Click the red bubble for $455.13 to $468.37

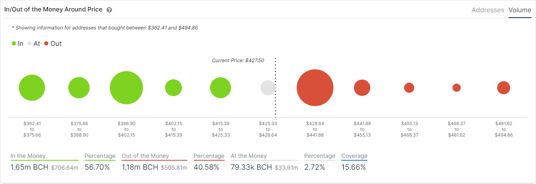(x=409, y=88)
